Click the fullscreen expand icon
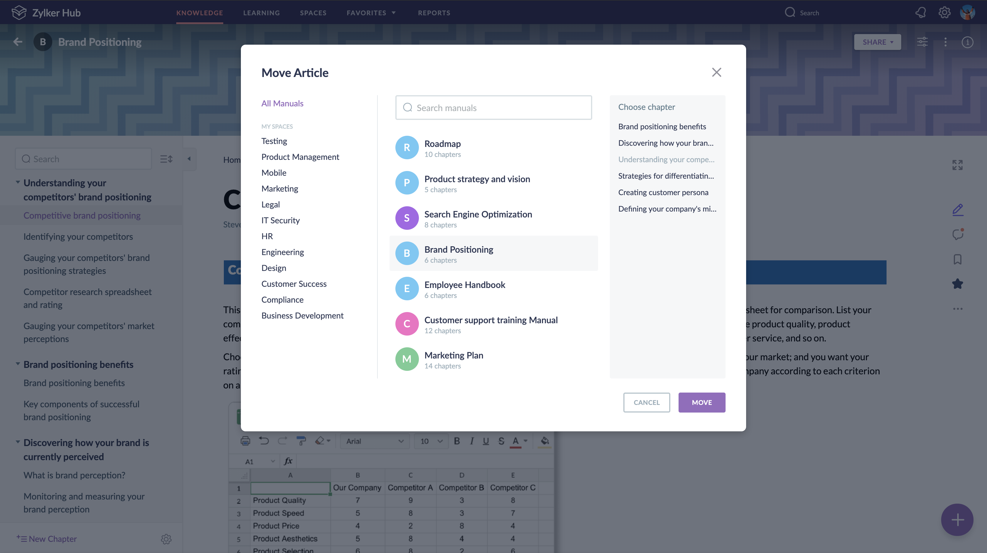Screen dimensions: 987x553 958,165
